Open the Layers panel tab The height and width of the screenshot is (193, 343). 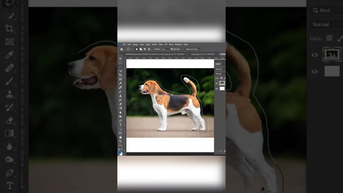218,64
